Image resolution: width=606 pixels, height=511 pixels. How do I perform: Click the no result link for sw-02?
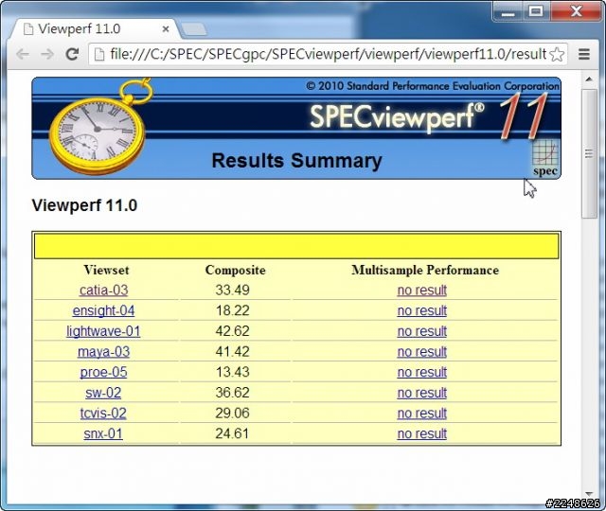tap(422, 393)
